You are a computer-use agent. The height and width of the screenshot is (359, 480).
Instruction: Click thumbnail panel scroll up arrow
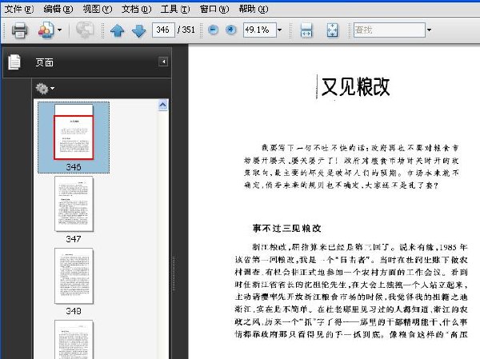pos(163,106)
